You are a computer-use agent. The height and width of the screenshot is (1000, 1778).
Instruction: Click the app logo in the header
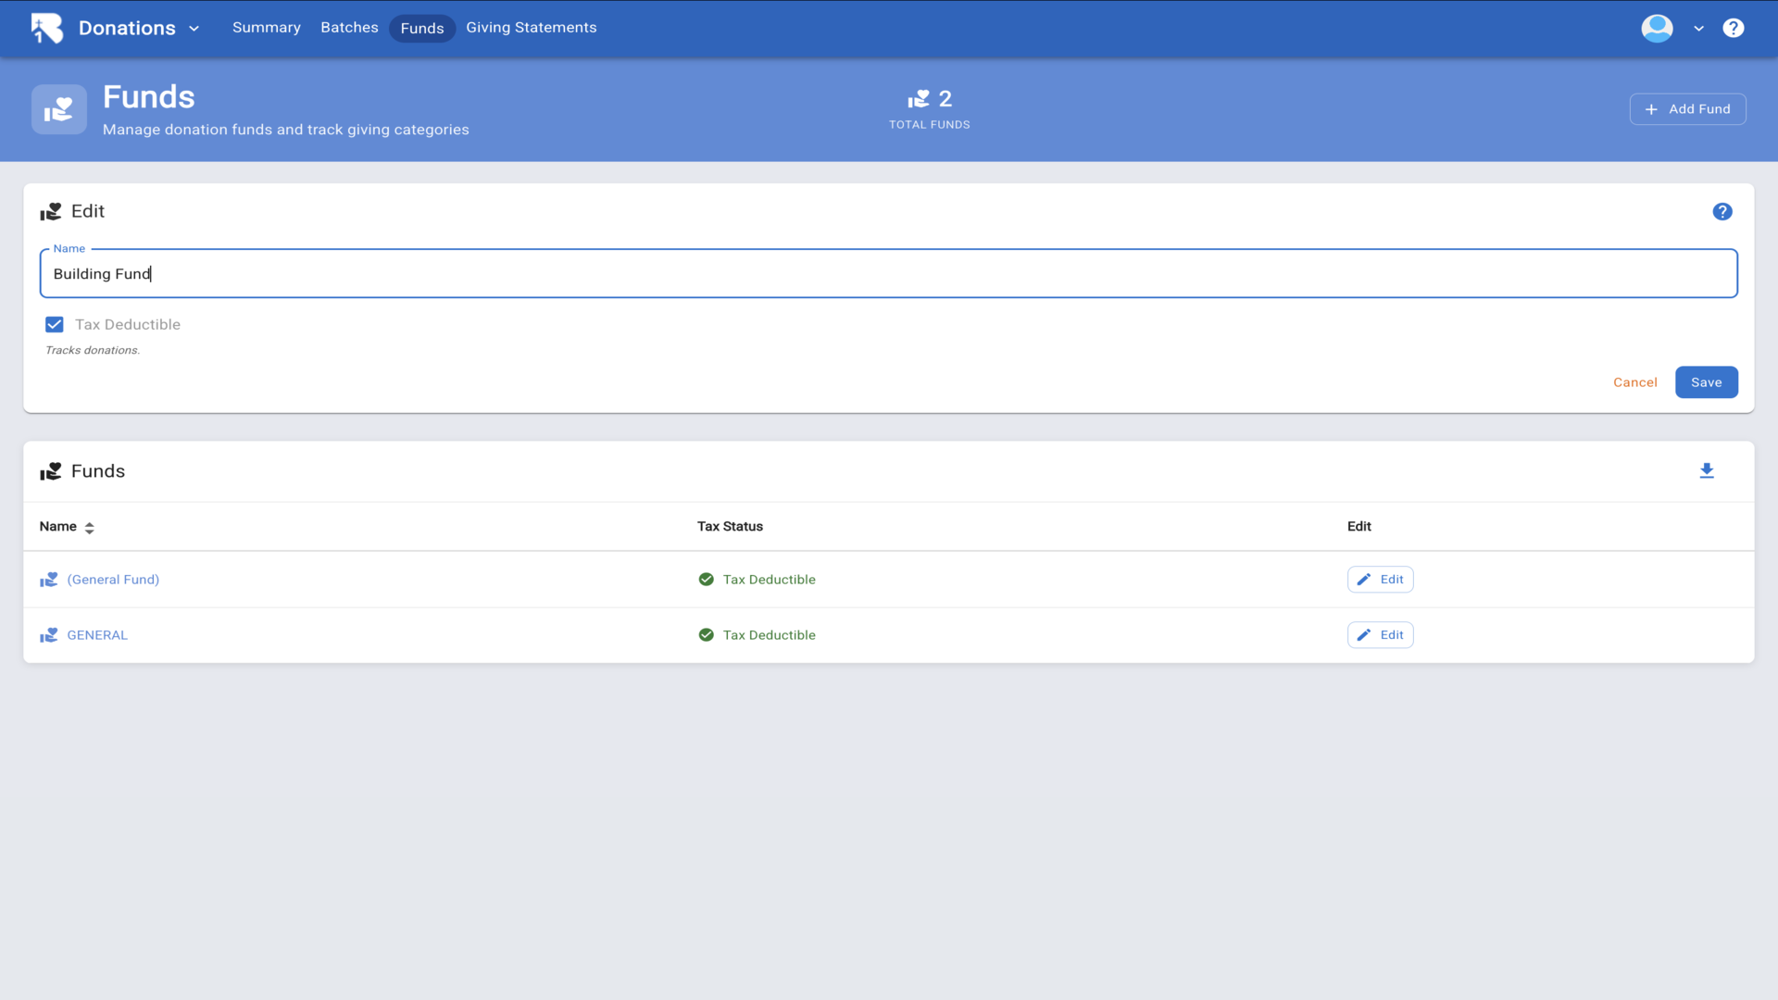46,28
